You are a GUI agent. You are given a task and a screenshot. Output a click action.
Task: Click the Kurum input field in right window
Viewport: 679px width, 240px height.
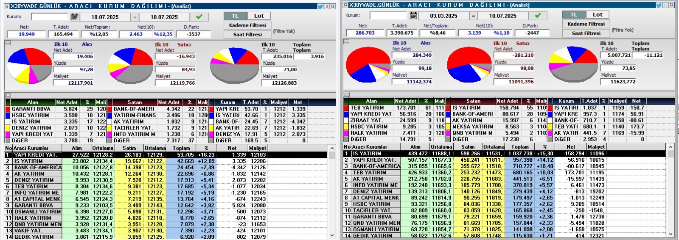(x=388, y=16)
